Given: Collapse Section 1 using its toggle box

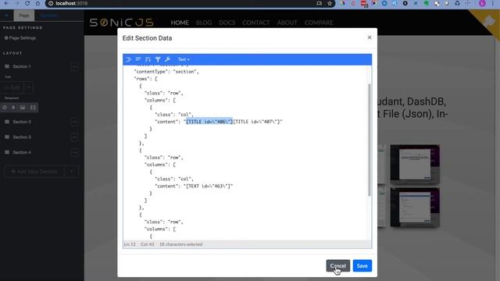Looking at the screenshot, I should pos(75,66).
